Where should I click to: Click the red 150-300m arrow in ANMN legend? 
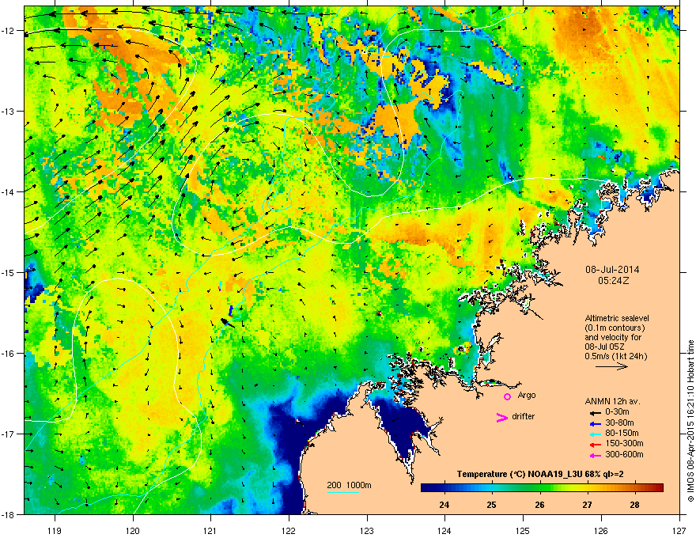coord(596,445)
